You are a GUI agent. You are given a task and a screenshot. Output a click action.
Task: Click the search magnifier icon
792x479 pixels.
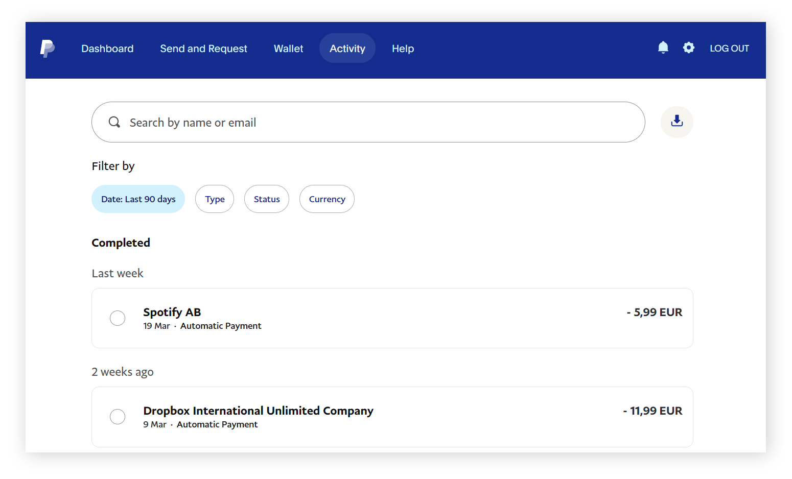click(114, 122)
